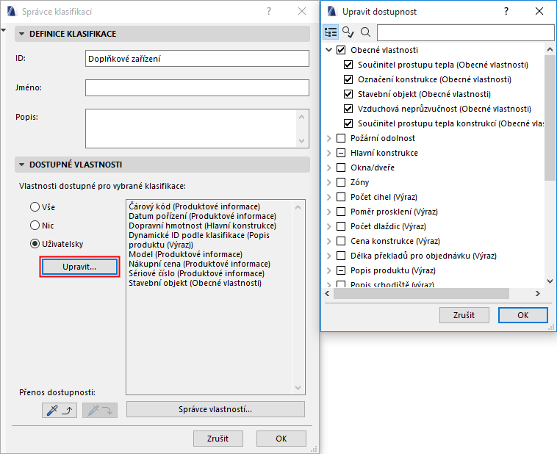
Task: Check the Zóny checkbox
Action: [341, 182]
